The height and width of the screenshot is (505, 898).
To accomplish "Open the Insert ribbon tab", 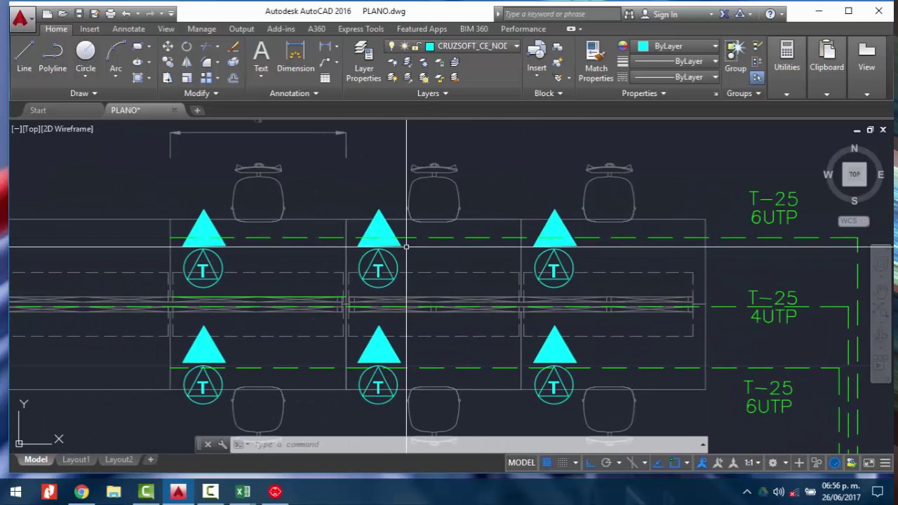I will coord(90,29).
